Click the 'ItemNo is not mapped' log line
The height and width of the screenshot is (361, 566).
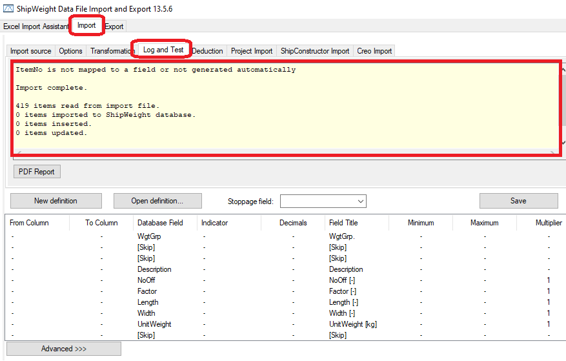(x=156, y=70)
